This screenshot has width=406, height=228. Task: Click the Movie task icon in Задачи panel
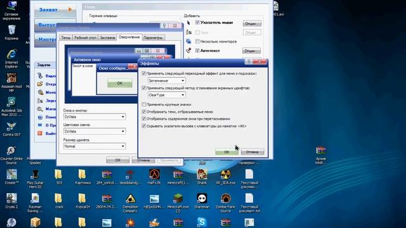click(40, 92)
